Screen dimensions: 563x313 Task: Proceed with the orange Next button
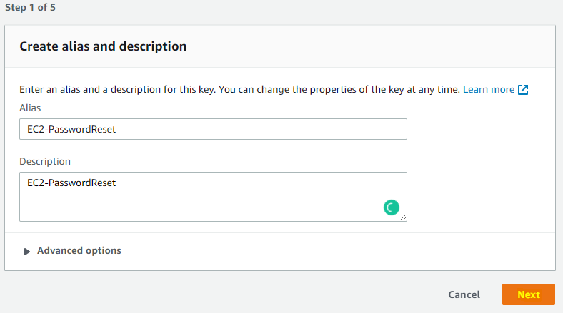[x=529, y=294]
